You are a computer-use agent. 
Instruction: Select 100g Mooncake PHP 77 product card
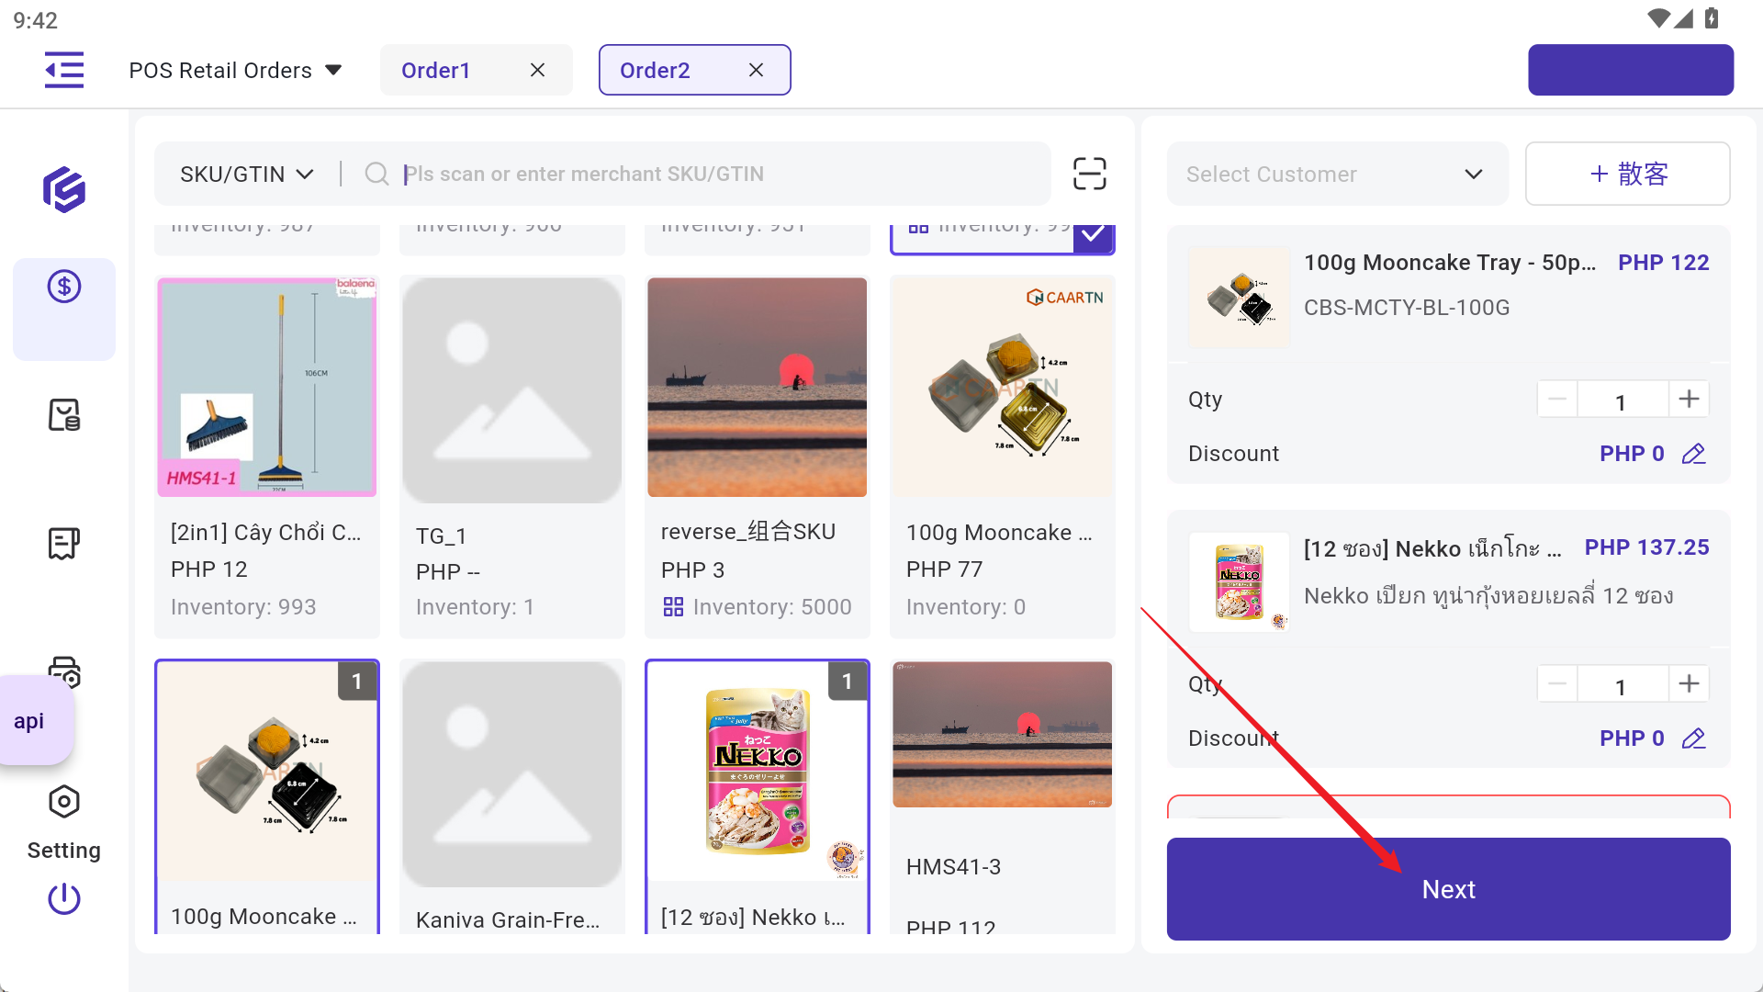tap(1003, 457)
